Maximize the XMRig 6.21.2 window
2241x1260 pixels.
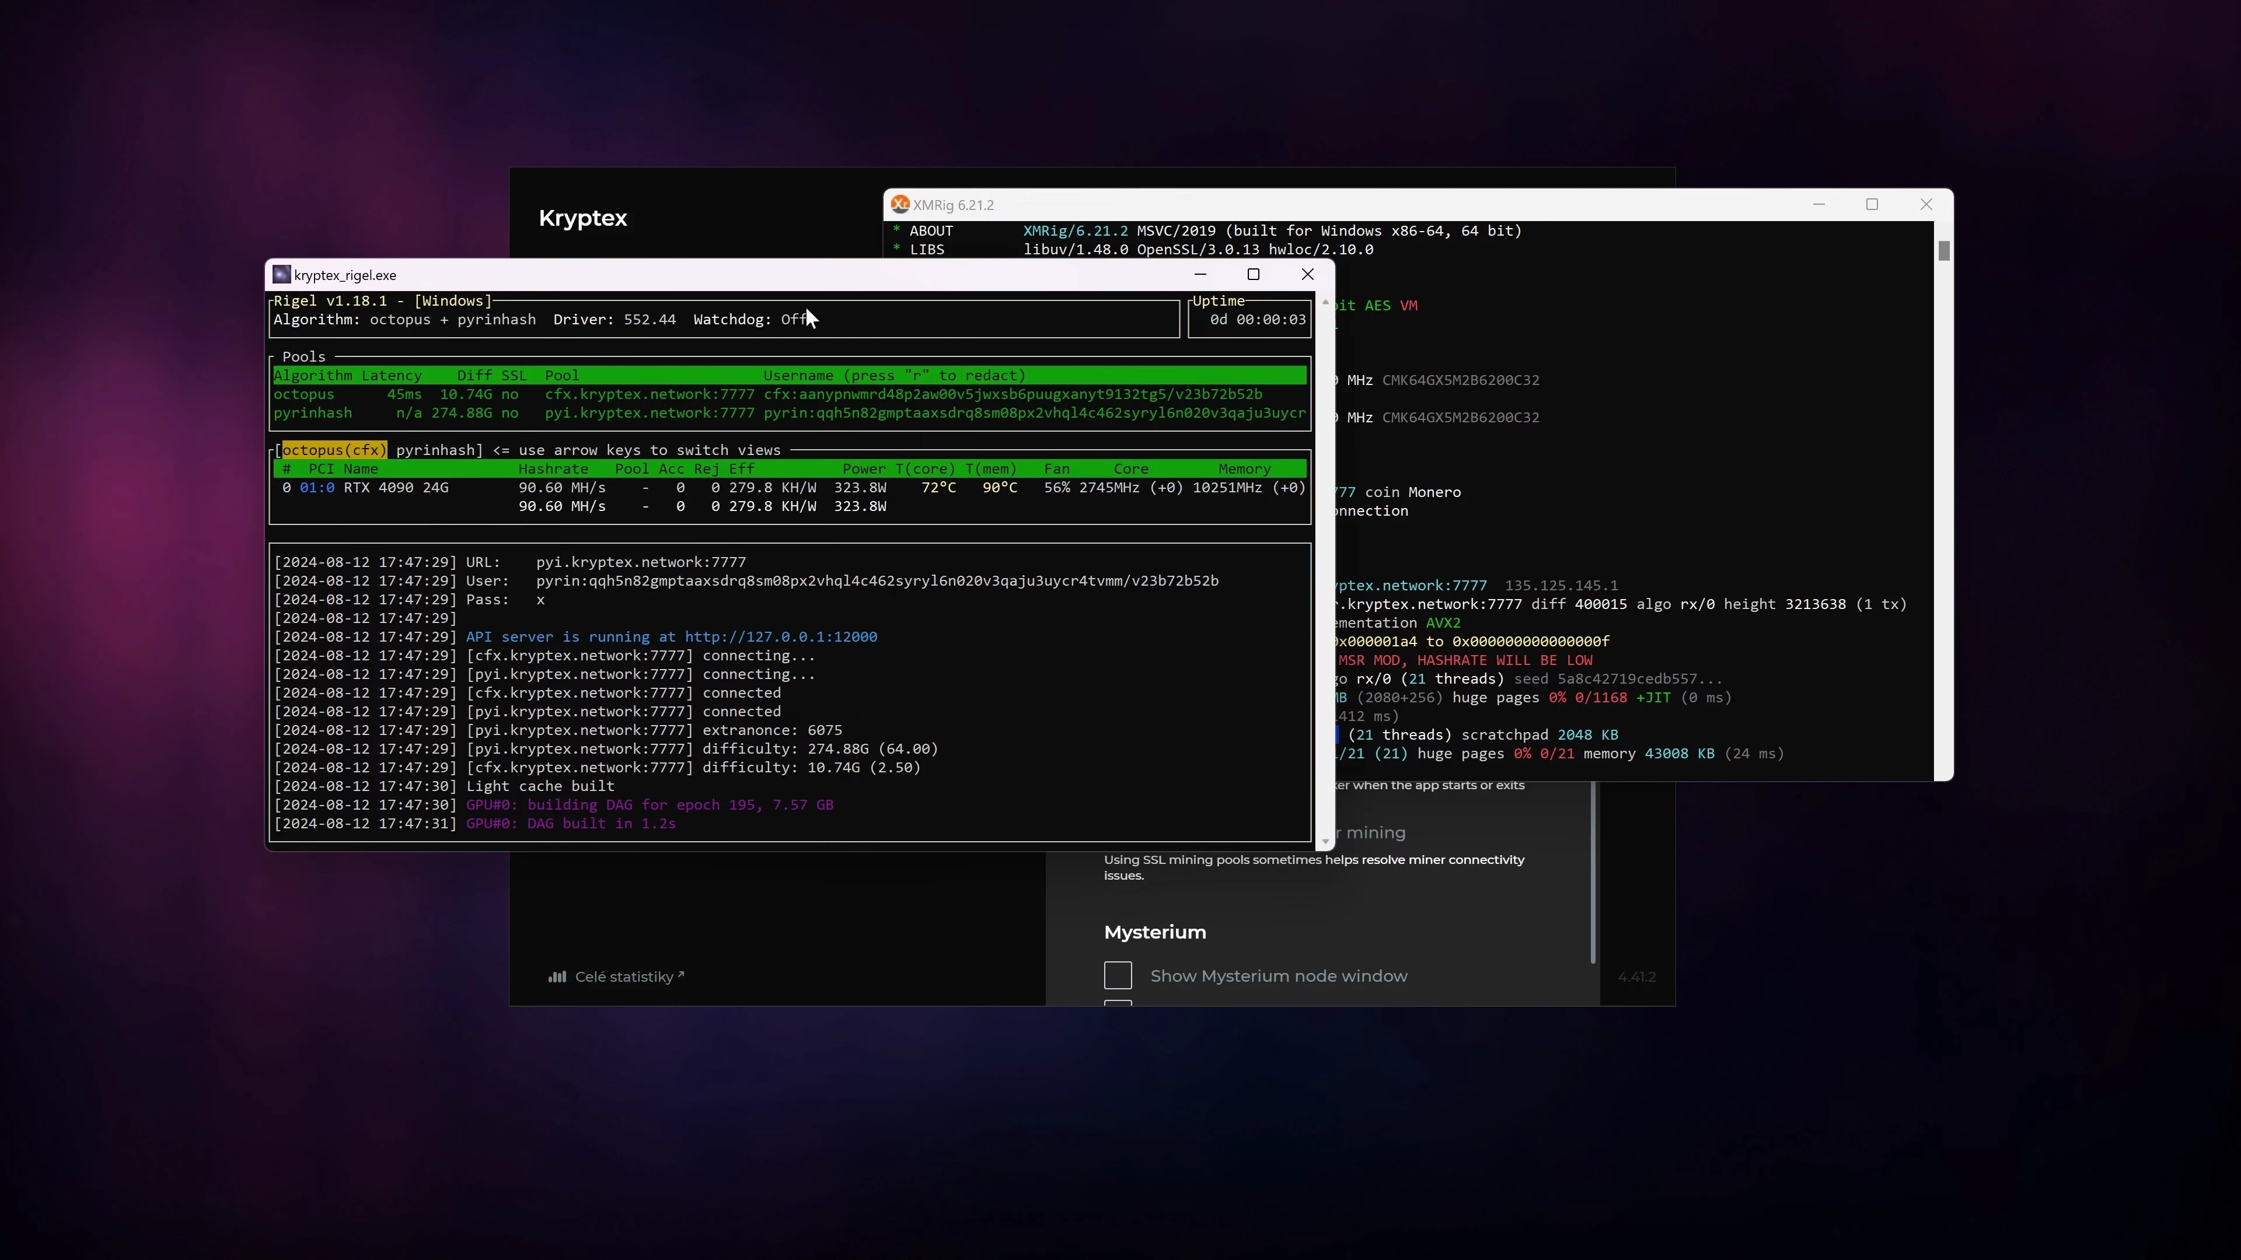coord(1872,204)
